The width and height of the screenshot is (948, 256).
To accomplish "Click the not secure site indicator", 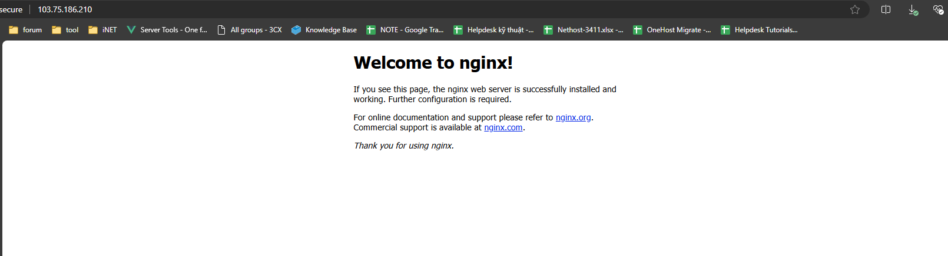I will click(11, 9).
